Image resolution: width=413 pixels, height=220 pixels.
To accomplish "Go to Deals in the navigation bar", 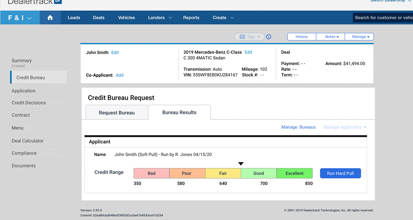I will coord(98,18).
